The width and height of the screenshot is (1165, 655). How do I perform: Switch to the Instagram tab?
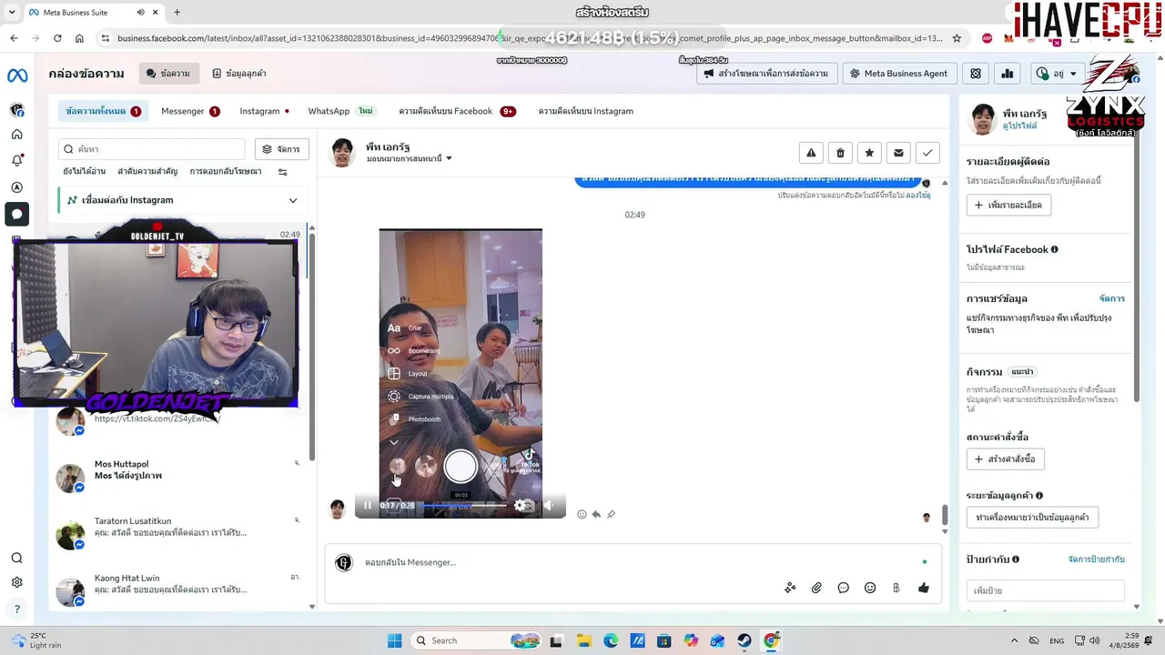click(x=264, y=111)
